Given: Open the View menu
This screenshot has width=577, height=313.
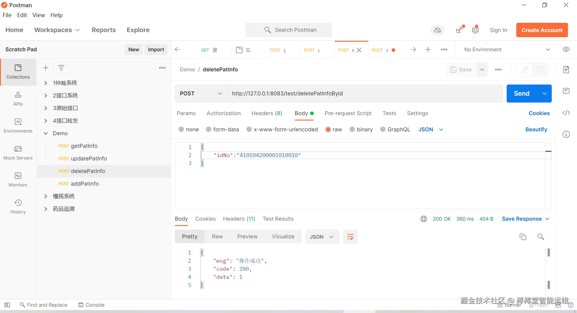Looking at the screenshot, I should (38, 15).
